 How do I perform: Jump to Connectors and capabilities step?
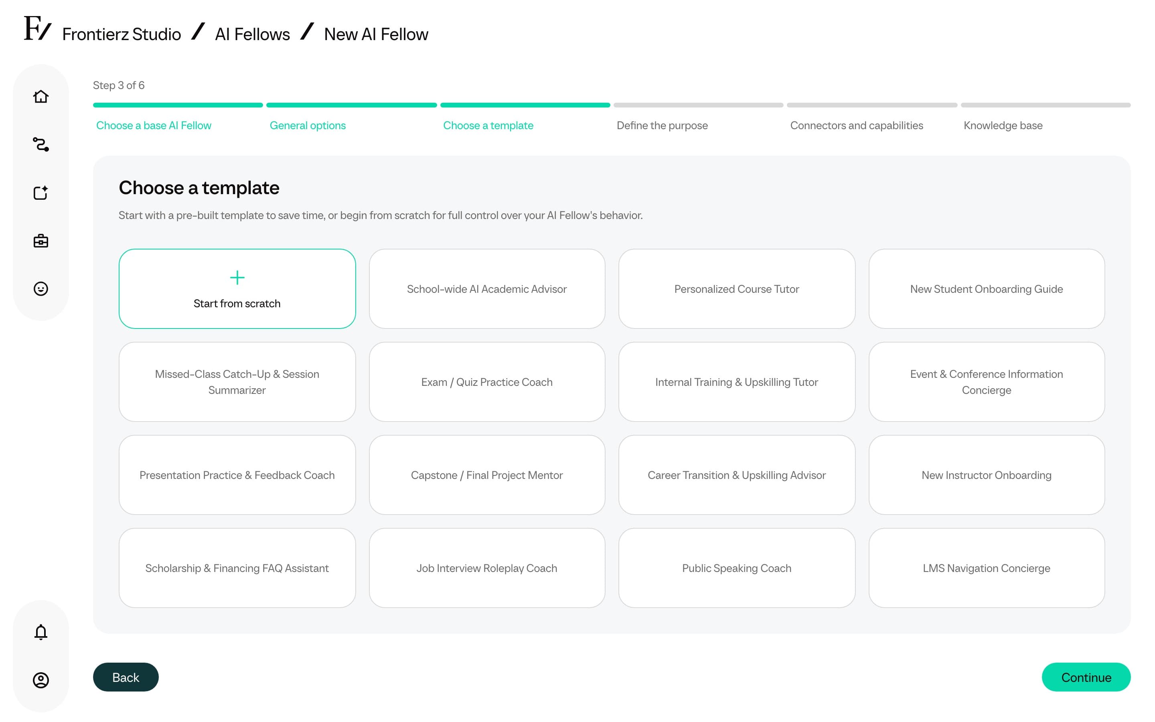[x=856, y=125]
